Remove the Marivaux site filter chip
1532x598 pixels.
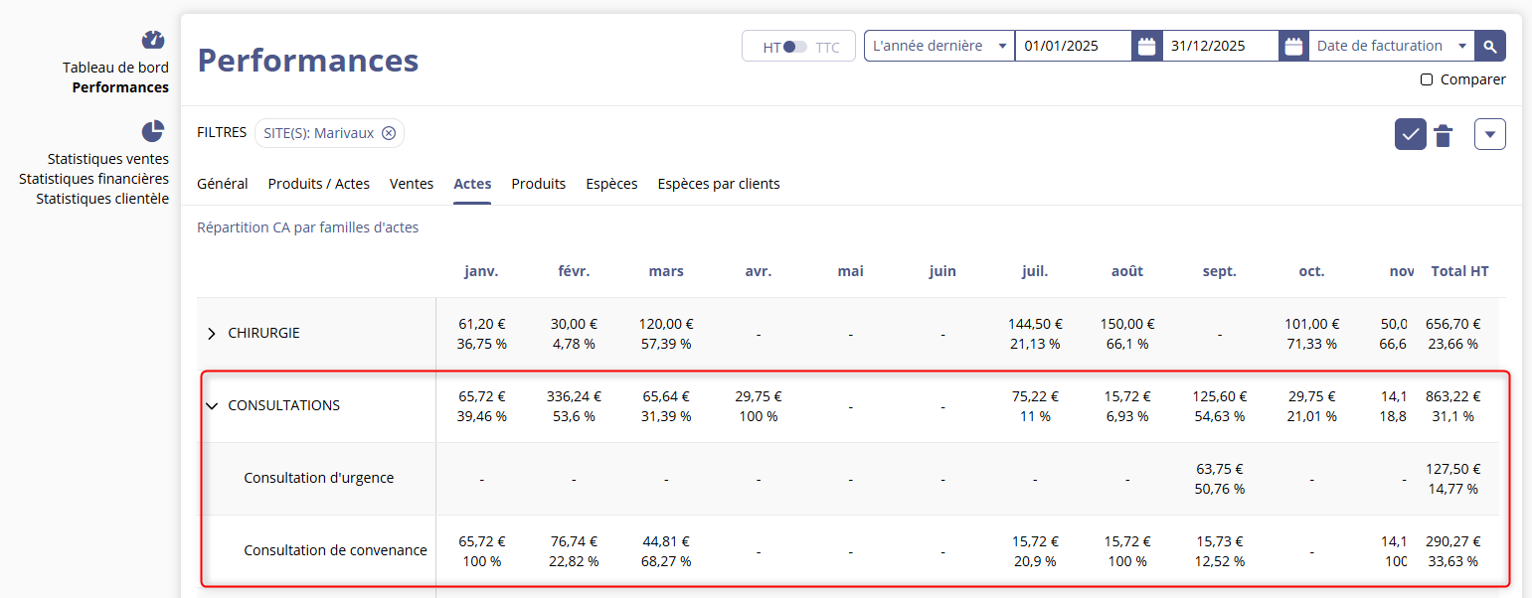(x=389, y=133)
